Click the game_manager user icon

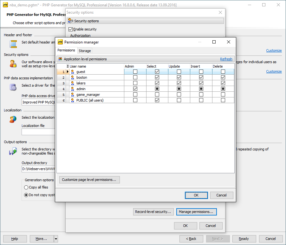click(x=73, y=95)
